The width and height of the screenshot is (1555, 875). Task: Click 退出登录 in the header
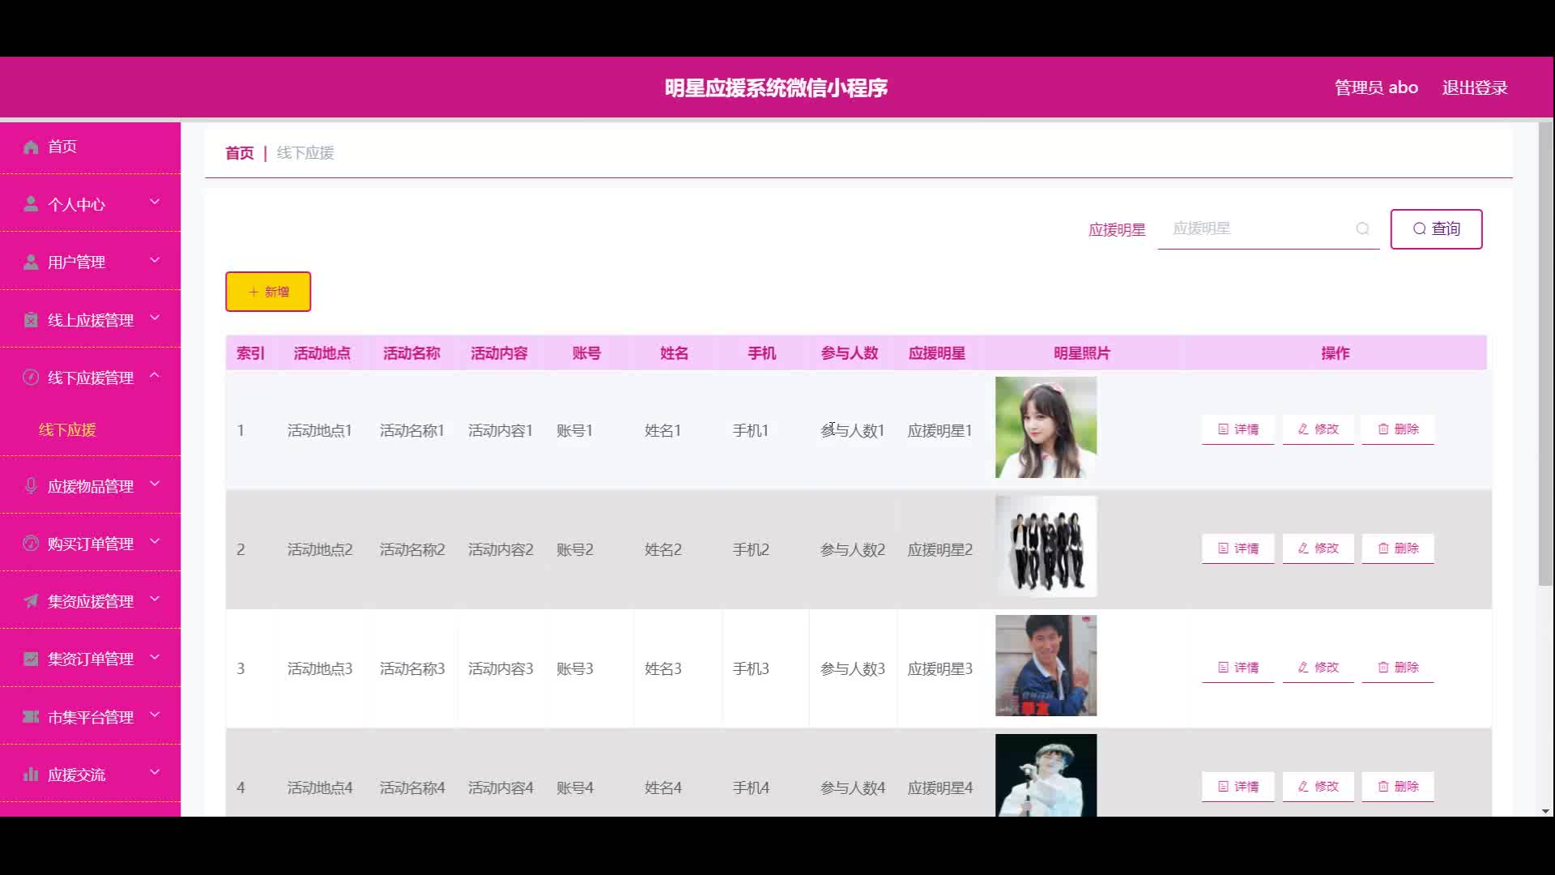[x=1474, y=87]
